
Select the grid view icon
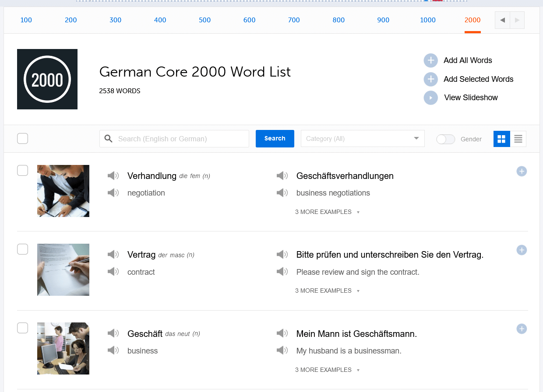(x=501, y=139)
